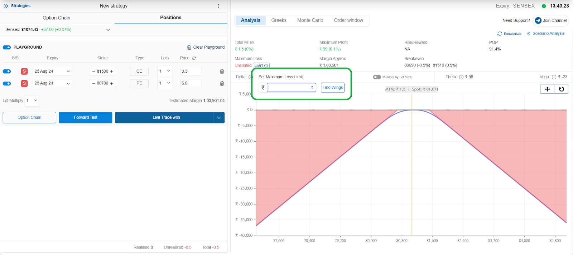The image size is (573, 255).
Task: Select the chart pan/move tool
Action: point(547,89)
